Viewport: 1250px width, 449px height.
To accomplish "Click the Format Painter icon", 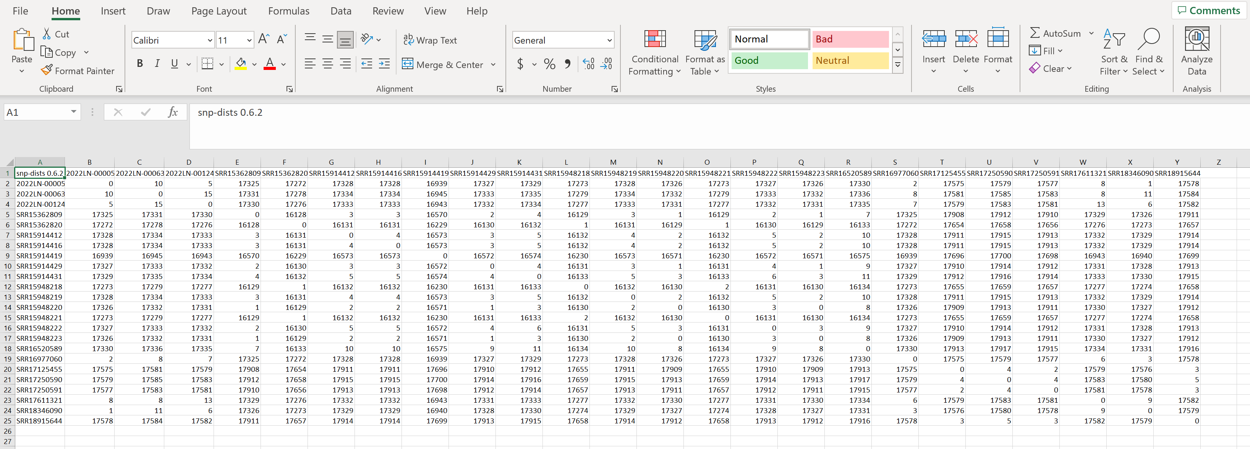I will [x=46, y=70].
